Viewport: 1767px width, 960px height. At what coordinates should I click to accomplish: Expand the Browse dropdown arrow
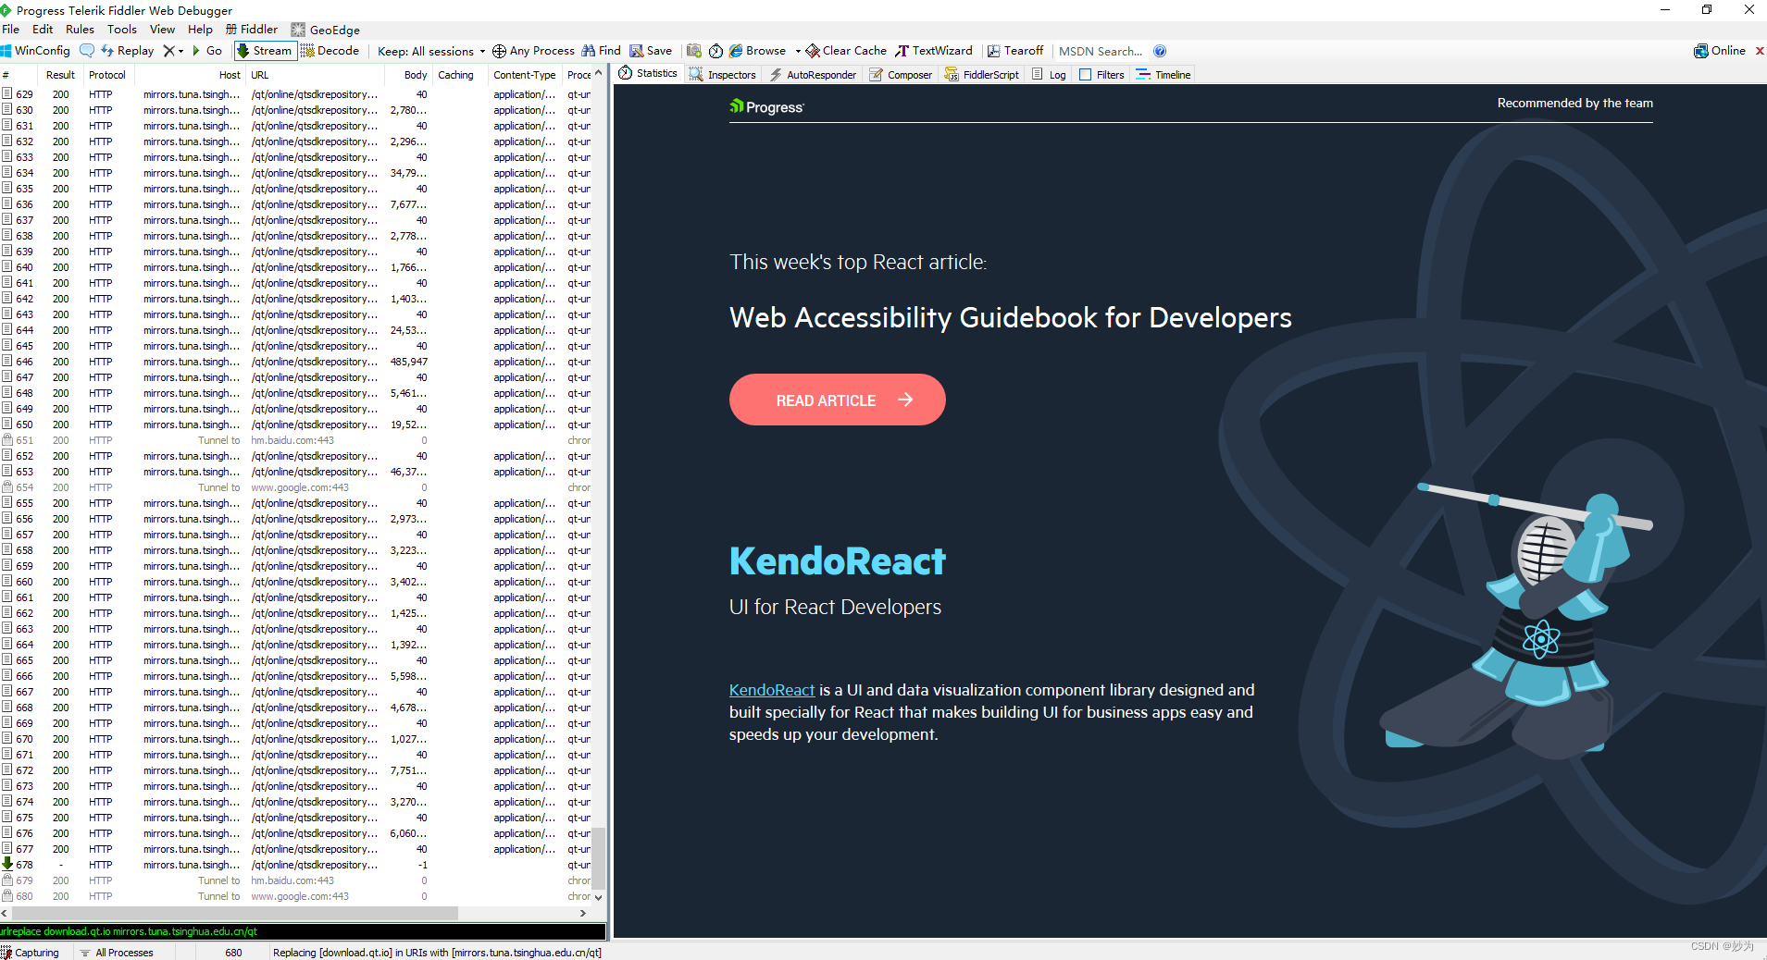pyautogui.click(x=798, y=51)
